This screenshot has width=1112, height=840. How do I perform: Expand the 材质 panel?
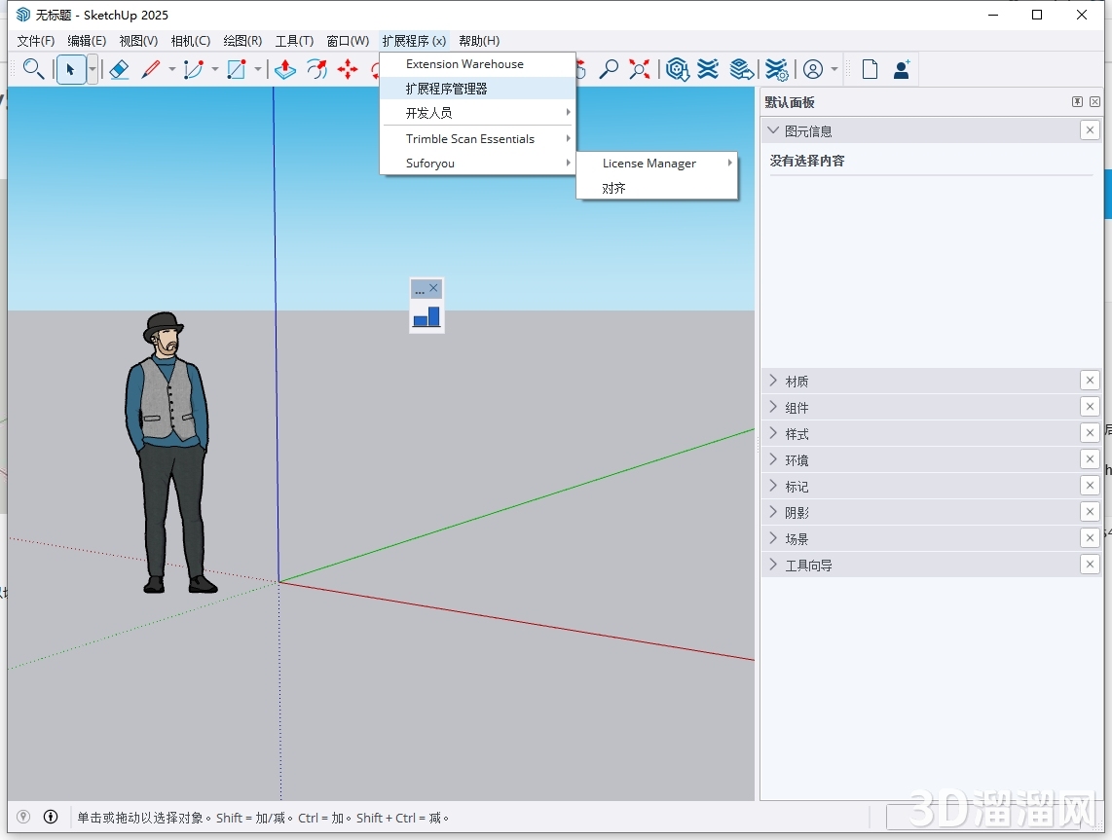pyautogui.click(x=795, y=381)
